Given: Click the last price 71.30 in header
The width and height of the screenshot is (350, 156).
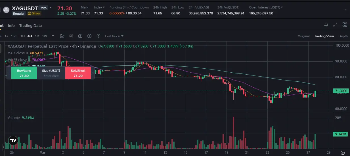Looking at the screenshot, I should [65, 8].
